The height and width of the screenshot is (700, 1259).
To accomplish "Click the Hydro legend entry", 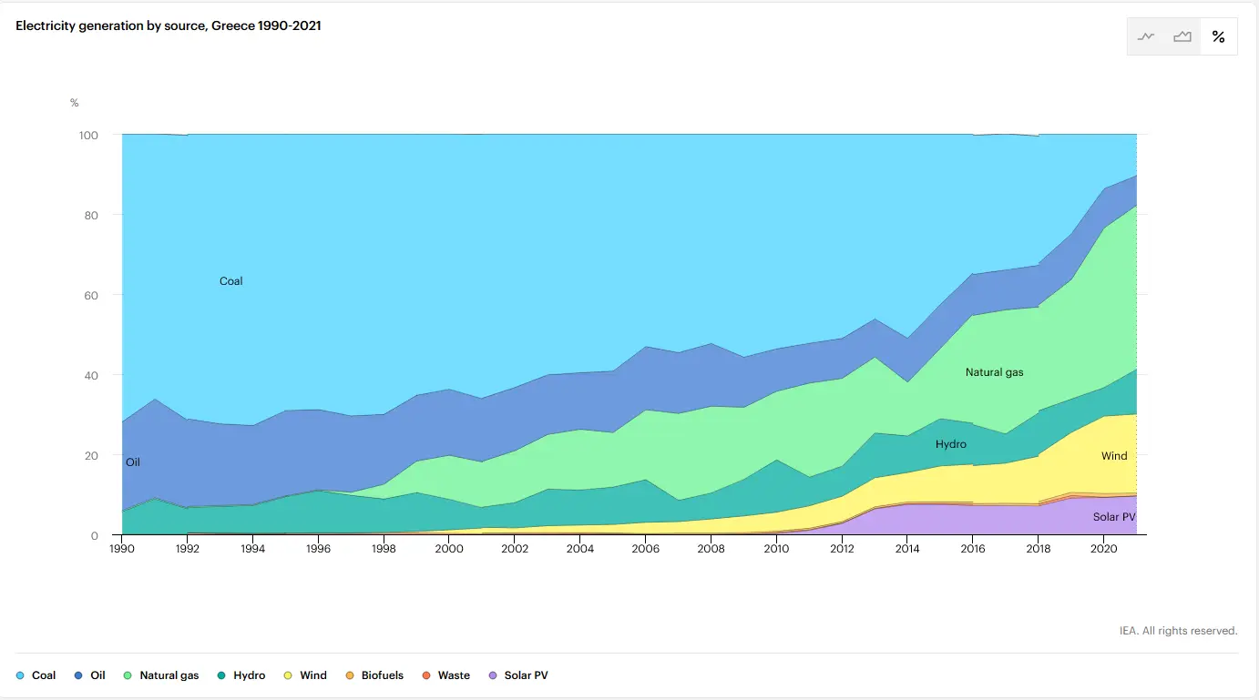I will pos(241,675).
